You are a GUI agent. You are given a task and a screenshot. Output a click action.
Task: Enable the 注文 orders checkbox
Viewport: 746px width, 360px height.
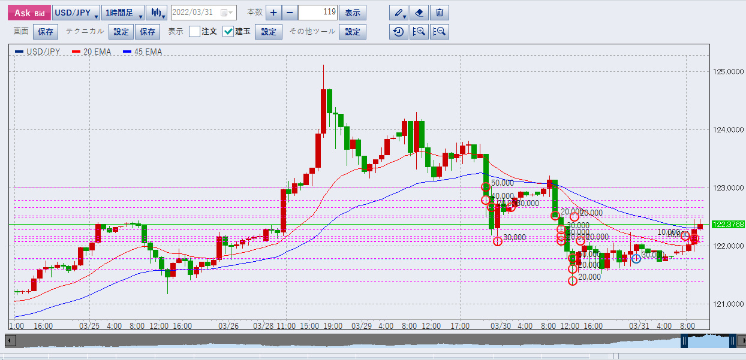[194, 32]
